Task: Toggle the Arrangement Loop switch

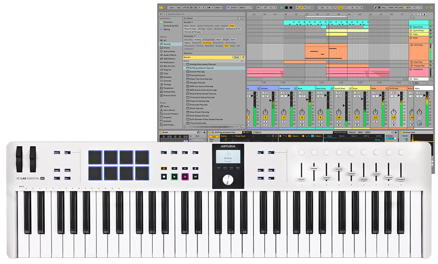Action: point(341,8)
